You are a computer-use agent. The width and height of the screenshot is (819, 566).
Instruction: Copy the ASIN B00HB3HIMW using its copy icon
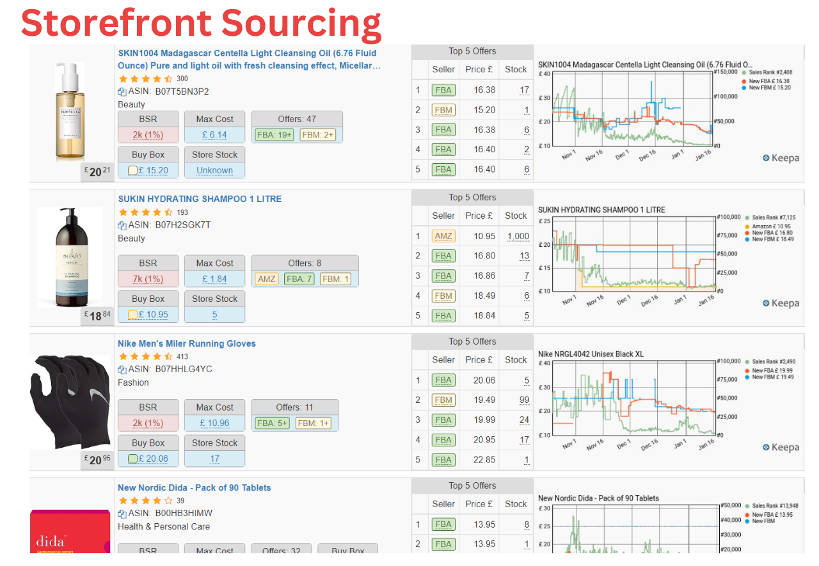click(122, 514)
